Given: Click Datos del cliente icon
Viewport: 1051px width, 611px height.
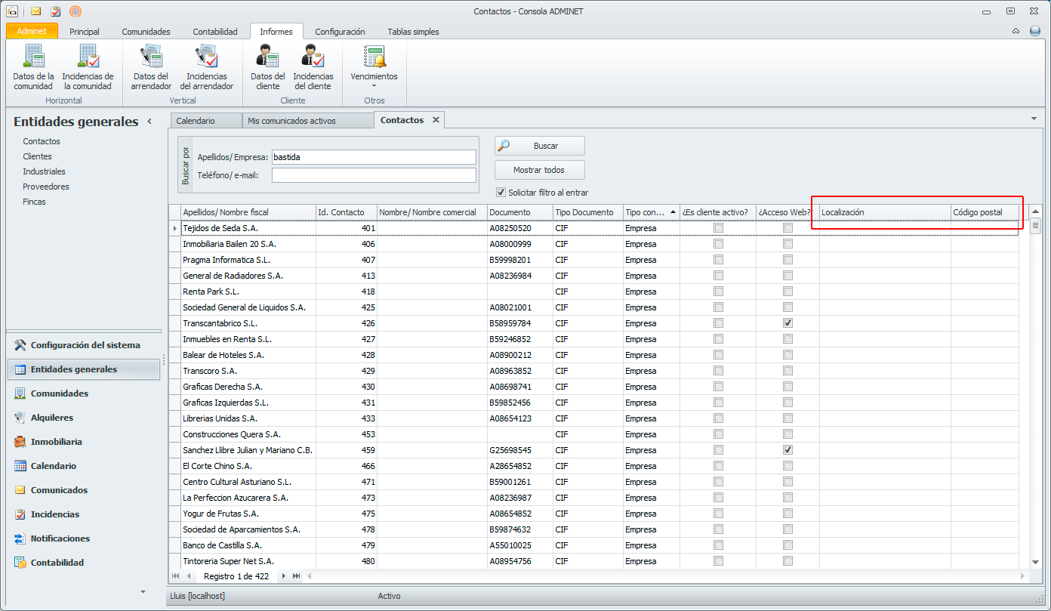Looking at the screenshot, I should (x=267, y=67).
